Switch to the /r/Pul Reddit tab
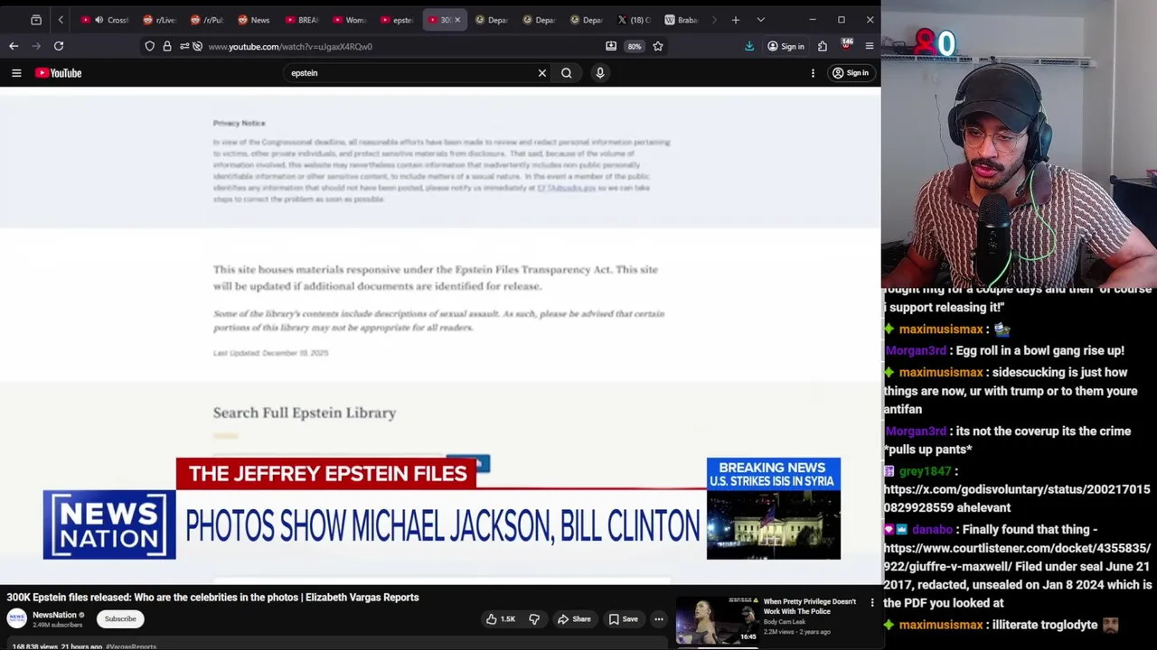This screenshot has width=1157, height=650. click(207, 20)
